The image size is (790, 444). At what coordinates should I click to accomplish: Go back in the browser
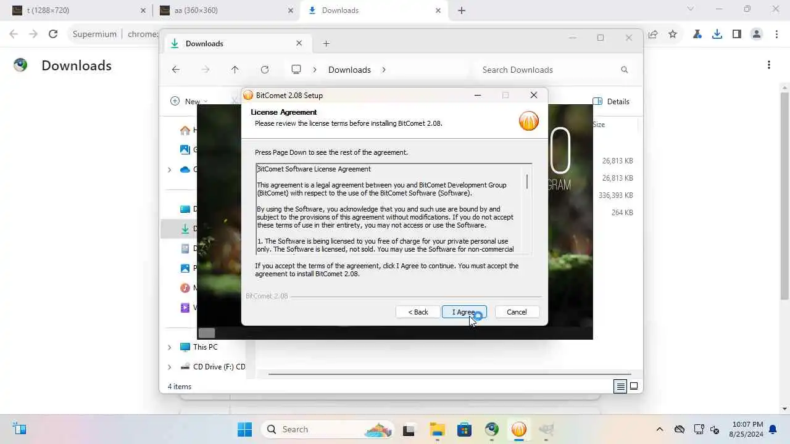pos(14,35)
